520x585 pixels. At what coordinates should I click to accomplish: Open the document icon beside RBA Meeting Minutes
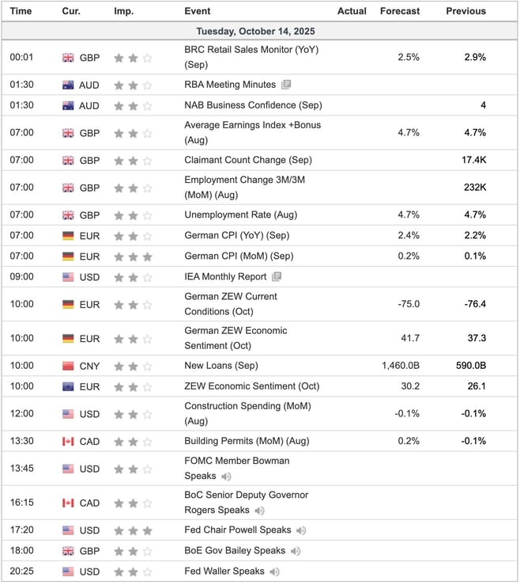click(285, 85)
